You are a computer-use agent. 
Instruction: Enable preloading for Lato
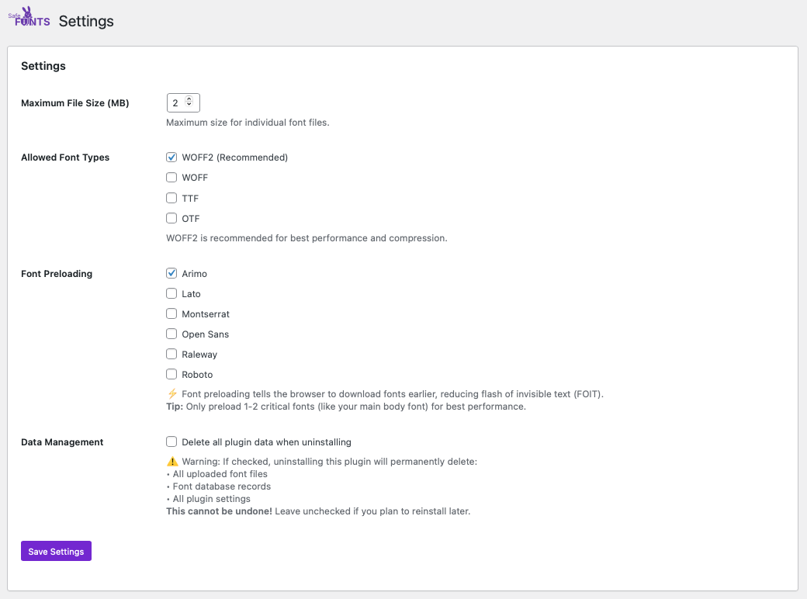click(x=171, y=293)
